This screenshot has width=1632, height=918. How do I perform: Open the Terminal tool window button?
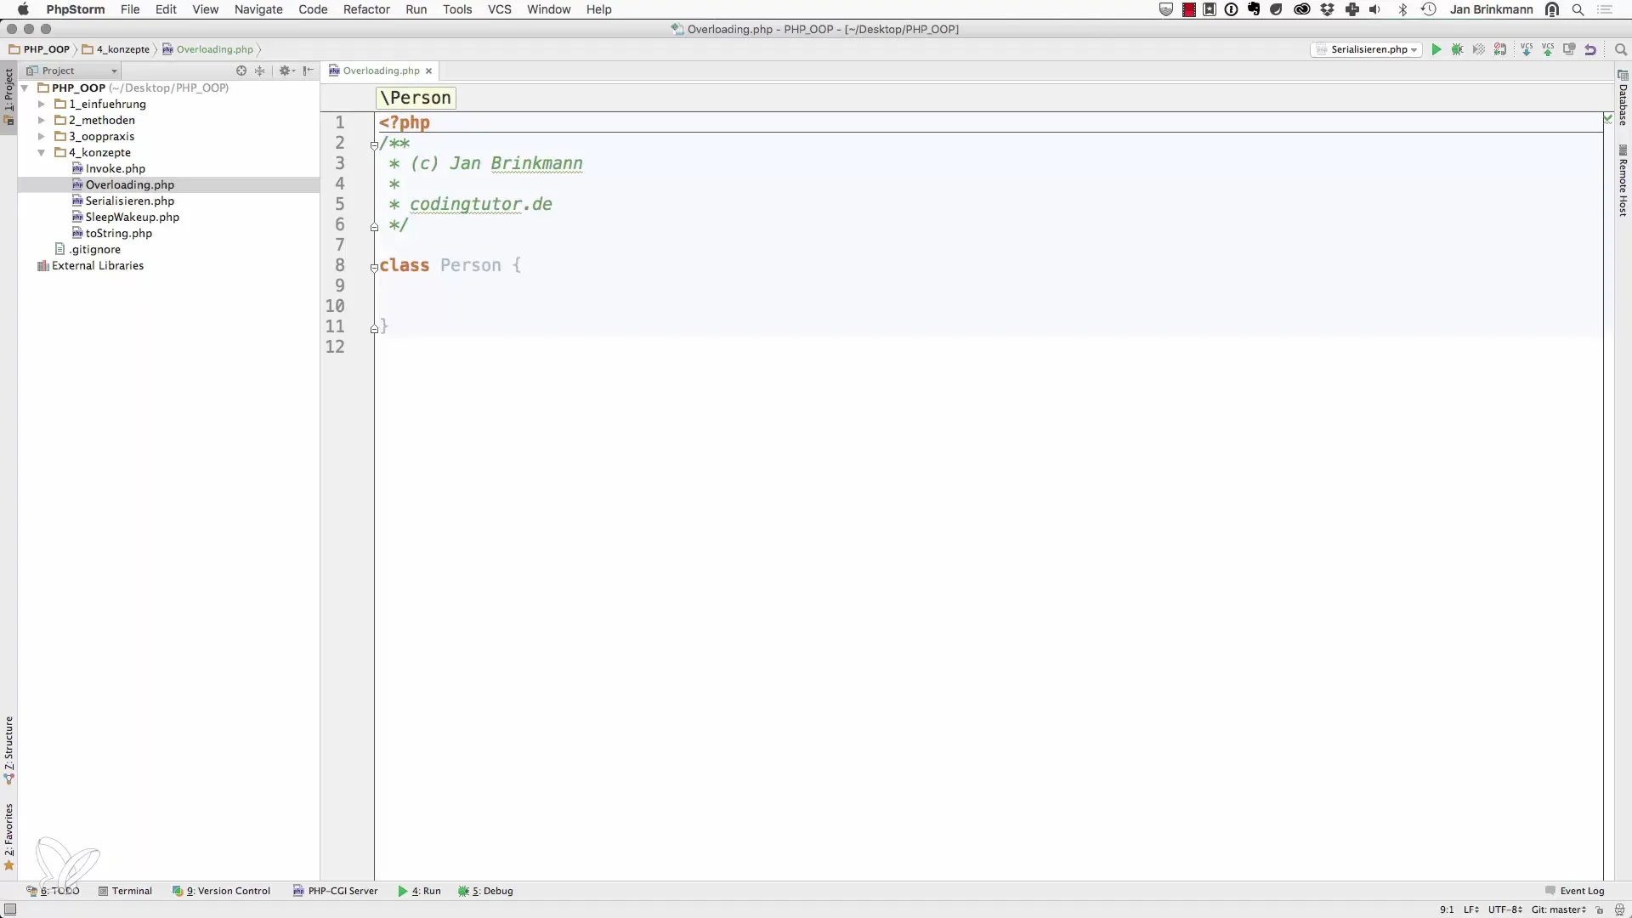click(x=125, y=891)
